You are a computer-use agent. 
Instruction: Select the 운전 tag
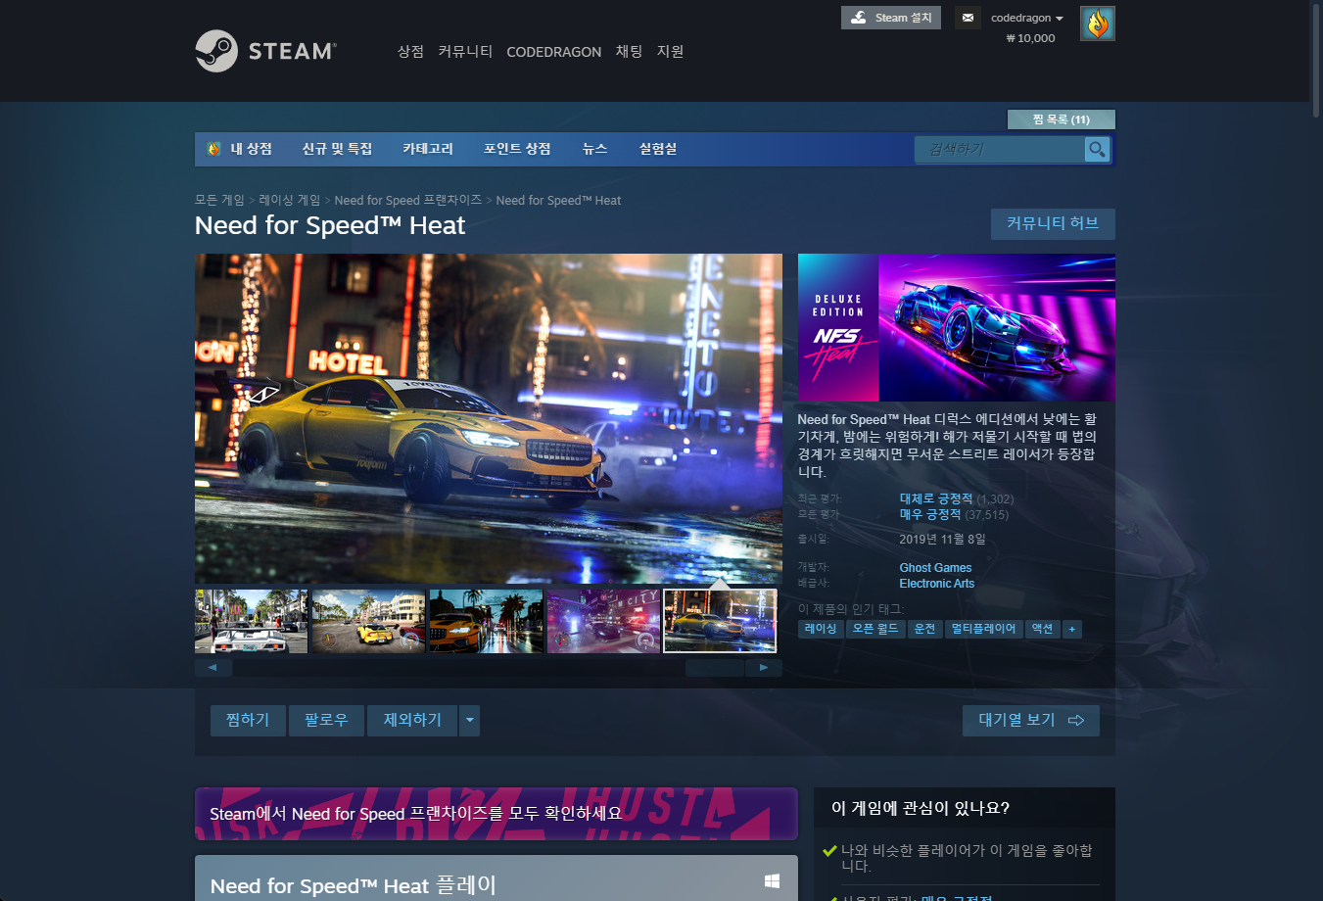tap(925, 629)
